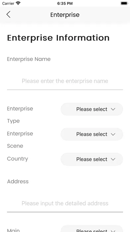This screenshot has height=232, width=130.
Task: Open the Enterprise Scene dropdown
Action: tap(92, 134)
